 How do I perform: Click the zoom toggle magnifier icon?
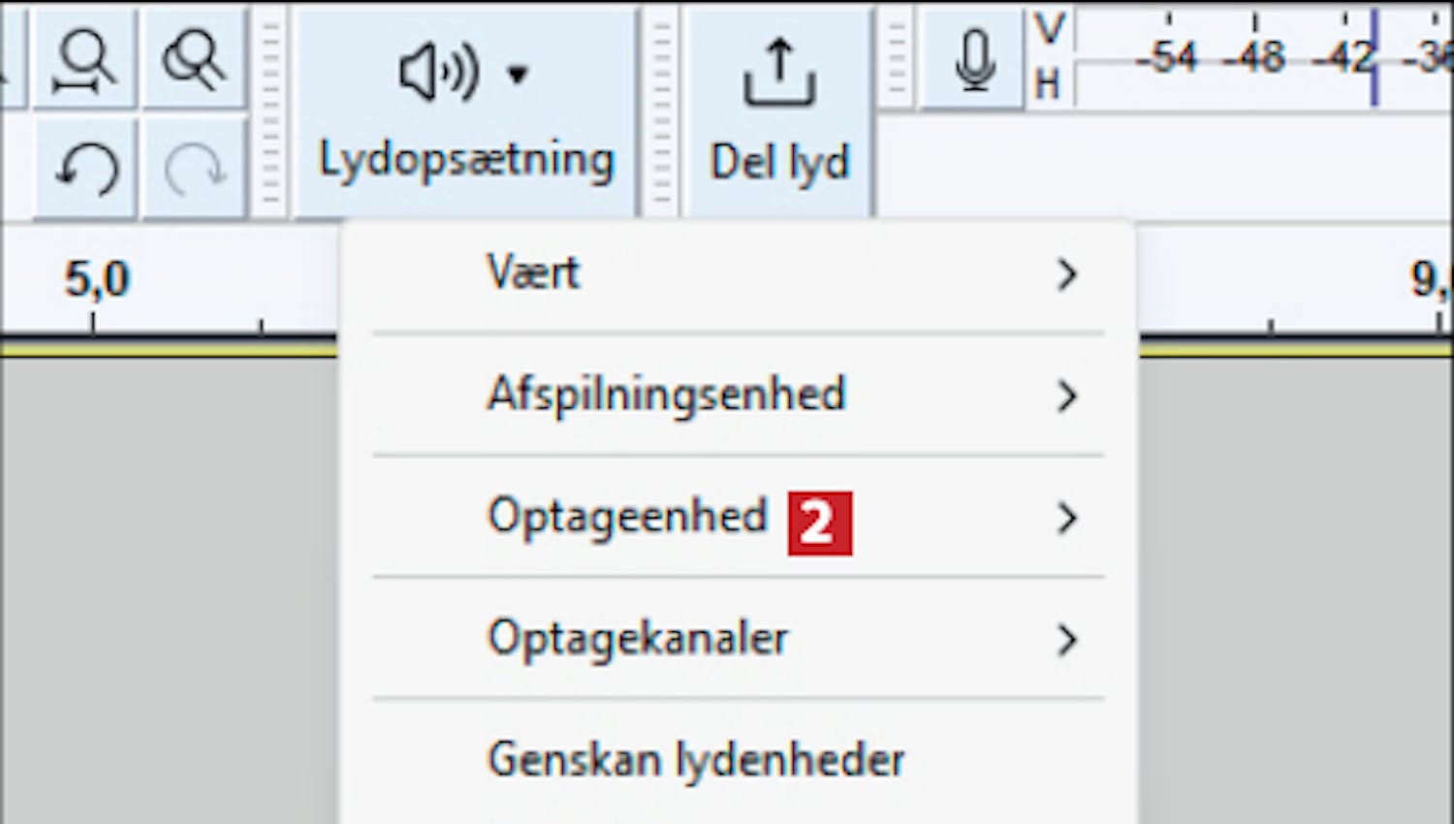(x=193, y=60)
